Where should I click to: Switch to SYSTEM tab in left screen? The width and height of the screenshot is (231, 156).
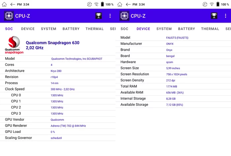(49, 29)
